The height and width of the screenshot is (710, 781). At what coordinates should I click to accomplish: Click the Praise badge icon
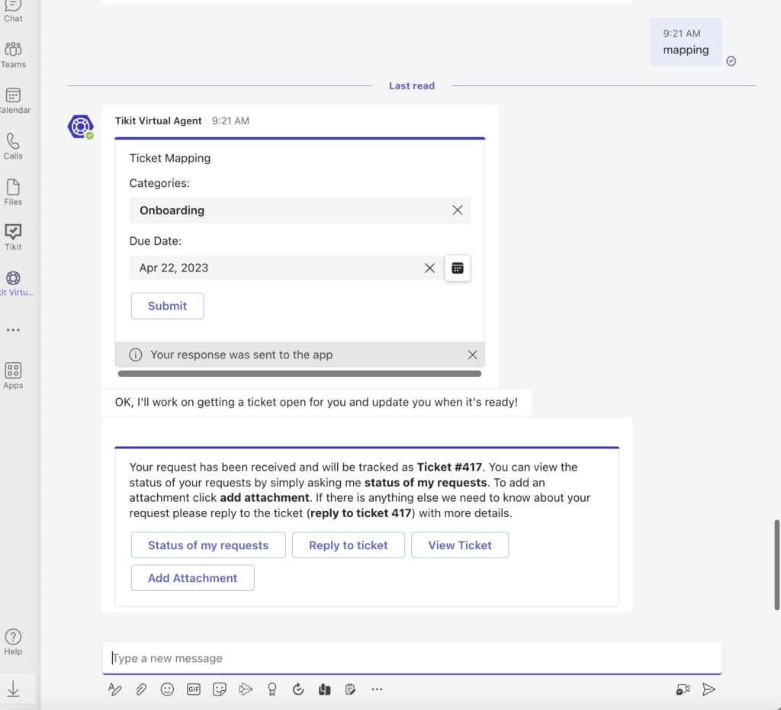[x=272, y=689]
